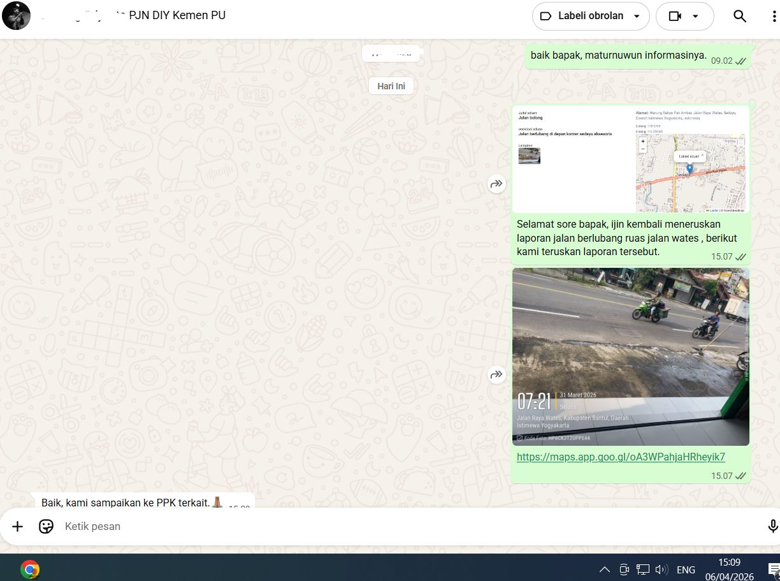Focus the Ketik pesan message field
The image size is (780, 581).
pos(408,526)
